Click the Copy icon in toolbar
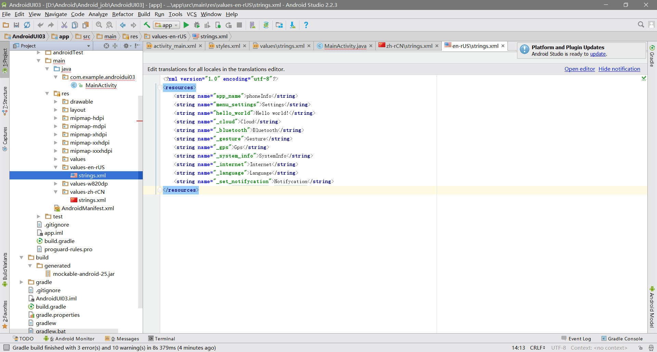Image resolution: width=657 pixels, height=352 pixels. point(75,25)
